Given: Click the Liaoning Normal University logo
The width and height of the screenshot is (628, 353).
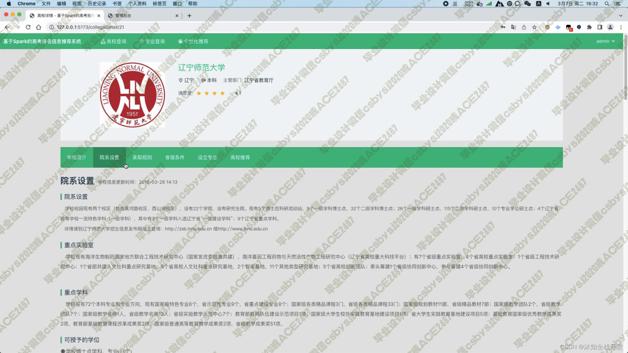Looking at the screenshot, I should click(x=132, y=95).
